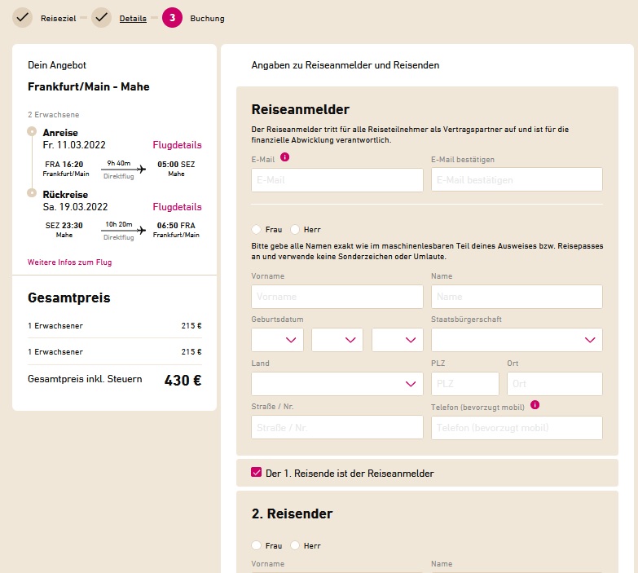638x573 pixels.
Task: Click the Reiseziel checkmark step icon
Action: 22,18
